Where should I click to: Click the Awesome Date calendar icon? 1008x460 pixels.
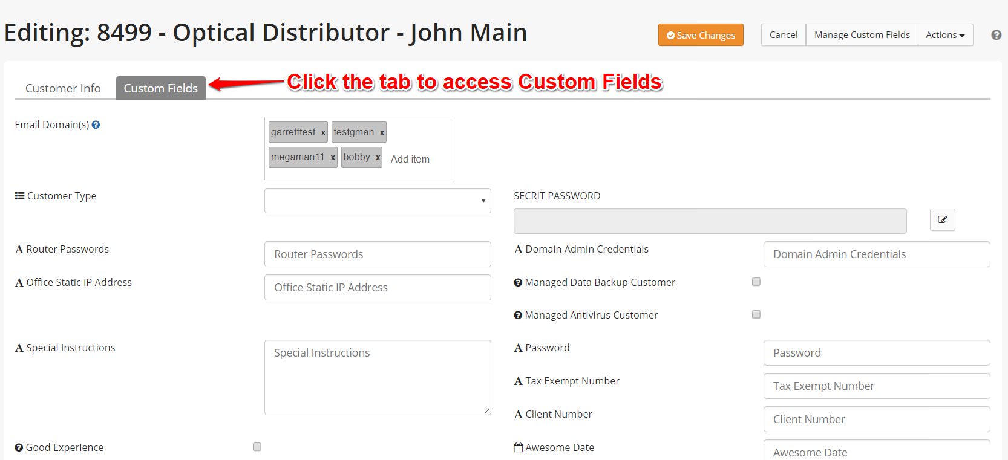pos(518,447)
